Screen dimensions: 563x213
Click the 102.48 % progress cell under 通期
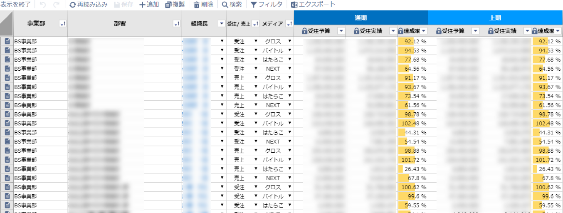tap(412, 124)
